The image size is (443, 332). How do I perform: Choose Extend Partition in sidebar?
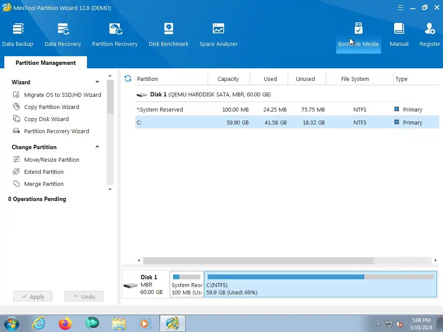(x=44, y=172)
